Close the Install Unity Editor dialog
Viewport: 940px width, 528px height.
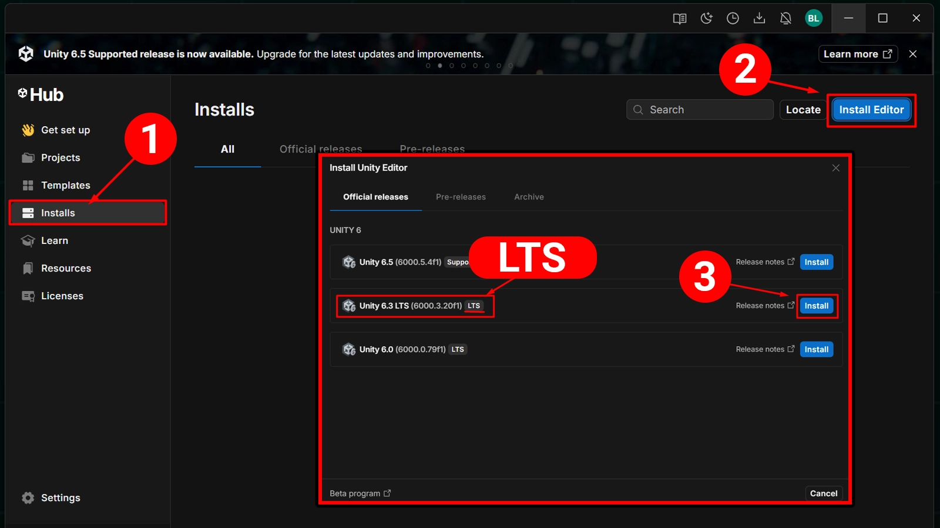point(835,168)
